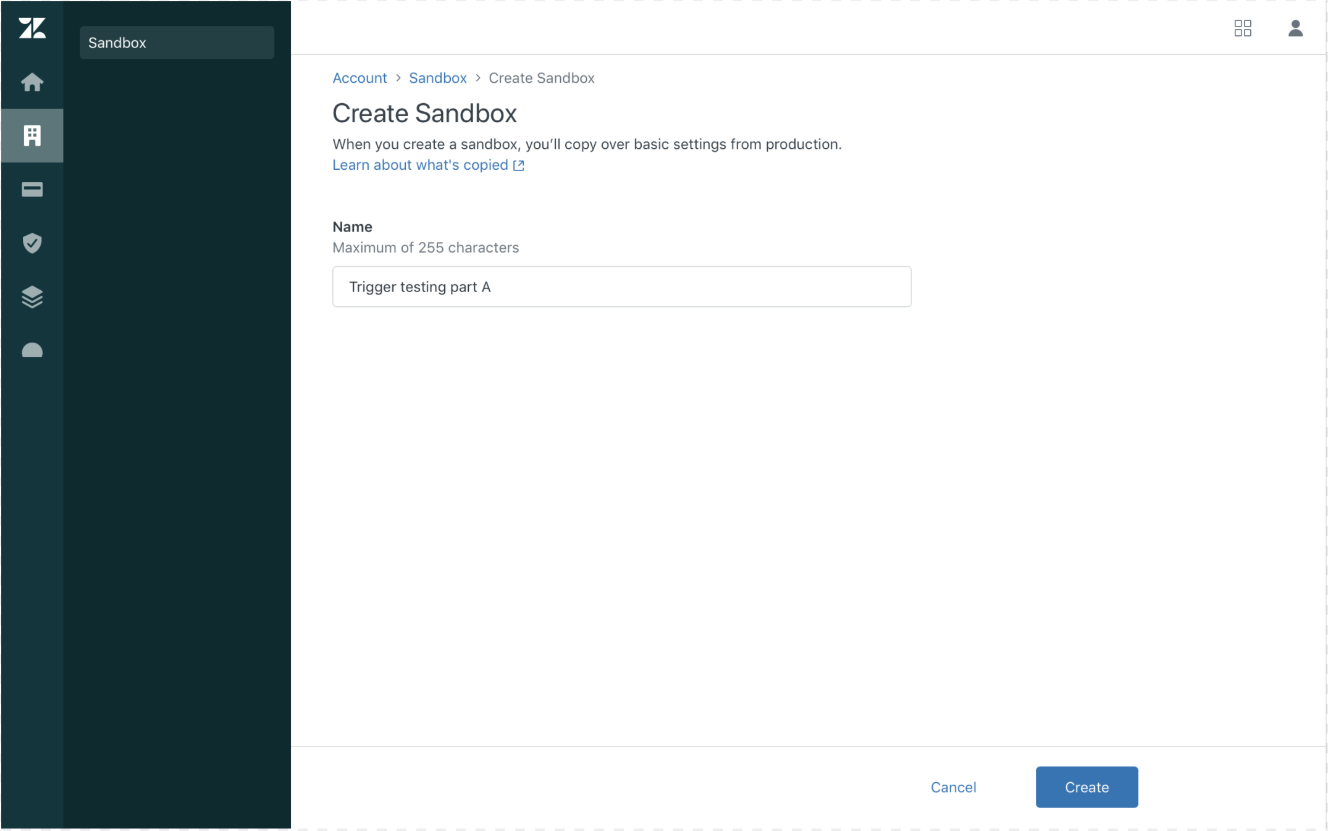Click the Name field label
The width and height of the screenshot is (1328, 831).
(352, 227)
